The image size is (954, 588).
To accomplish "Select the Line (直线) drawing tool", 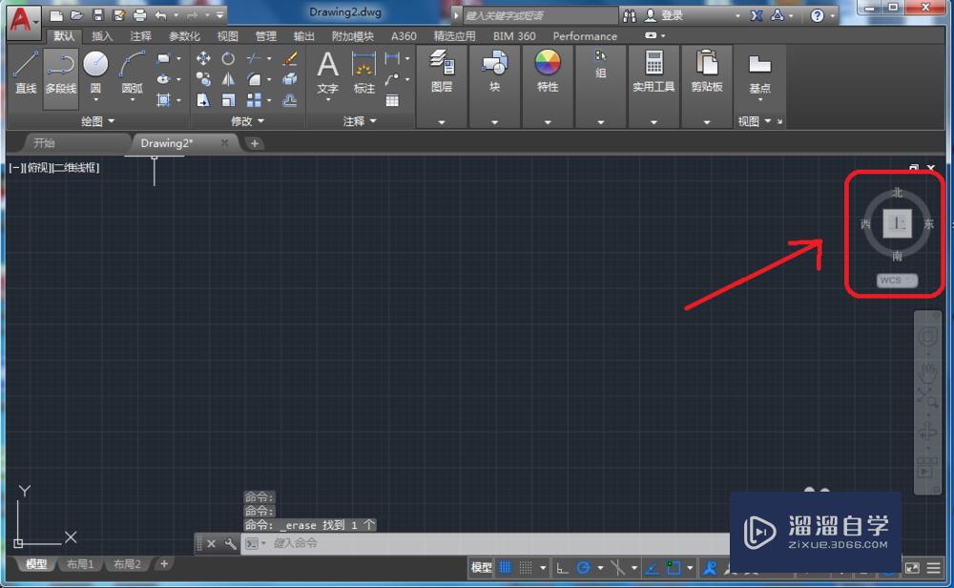I will [x=26, y=73].
